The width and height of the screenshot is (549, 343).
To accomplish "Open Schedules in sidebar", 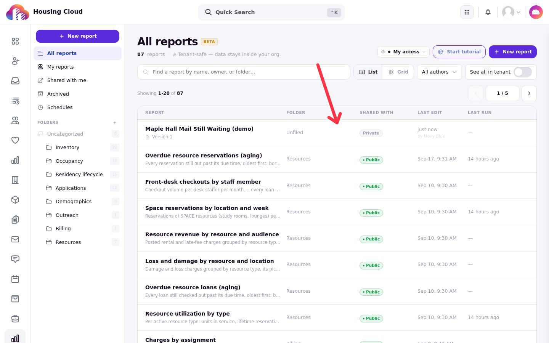I will (x=78, y=107).
